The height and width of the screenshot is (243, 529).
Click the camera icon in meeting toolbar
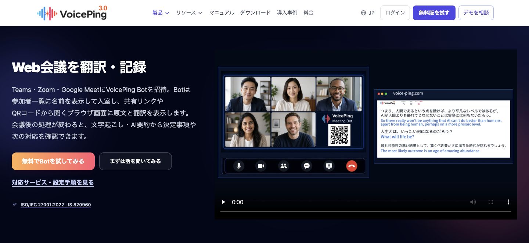[261, 166]
